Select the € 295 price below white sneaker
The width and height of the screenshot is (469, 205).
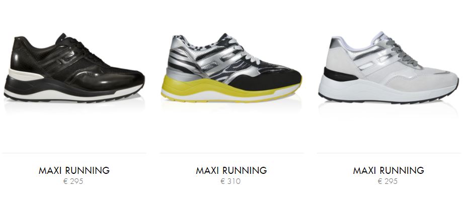387,181
